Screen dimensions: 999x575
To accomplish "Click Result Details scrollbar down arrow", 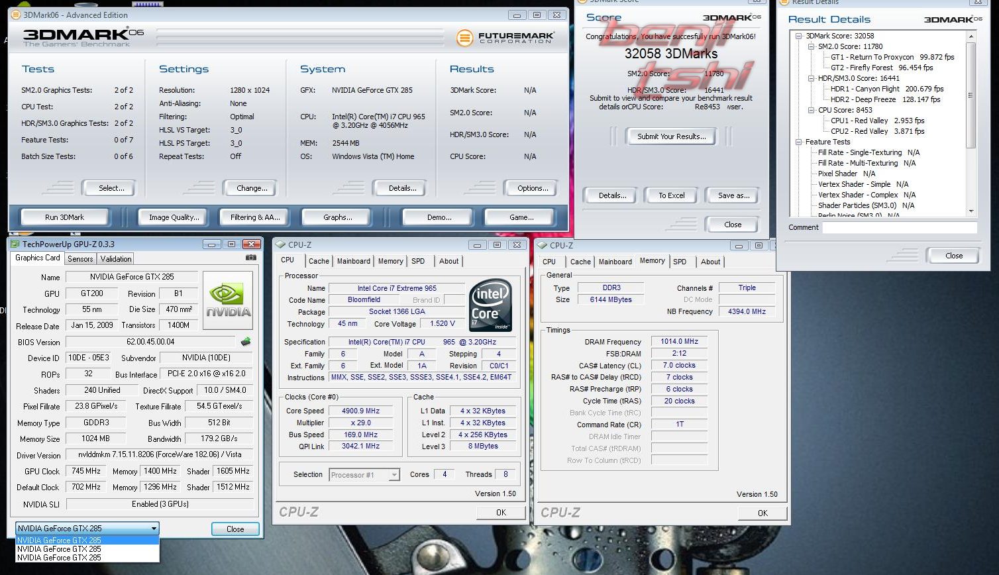I will point(971,211).
